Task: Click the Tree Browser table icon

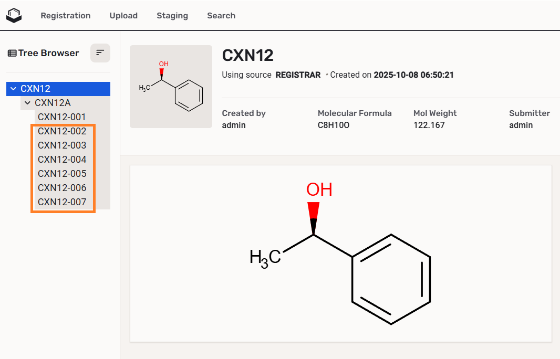Action: click(12, 53)
